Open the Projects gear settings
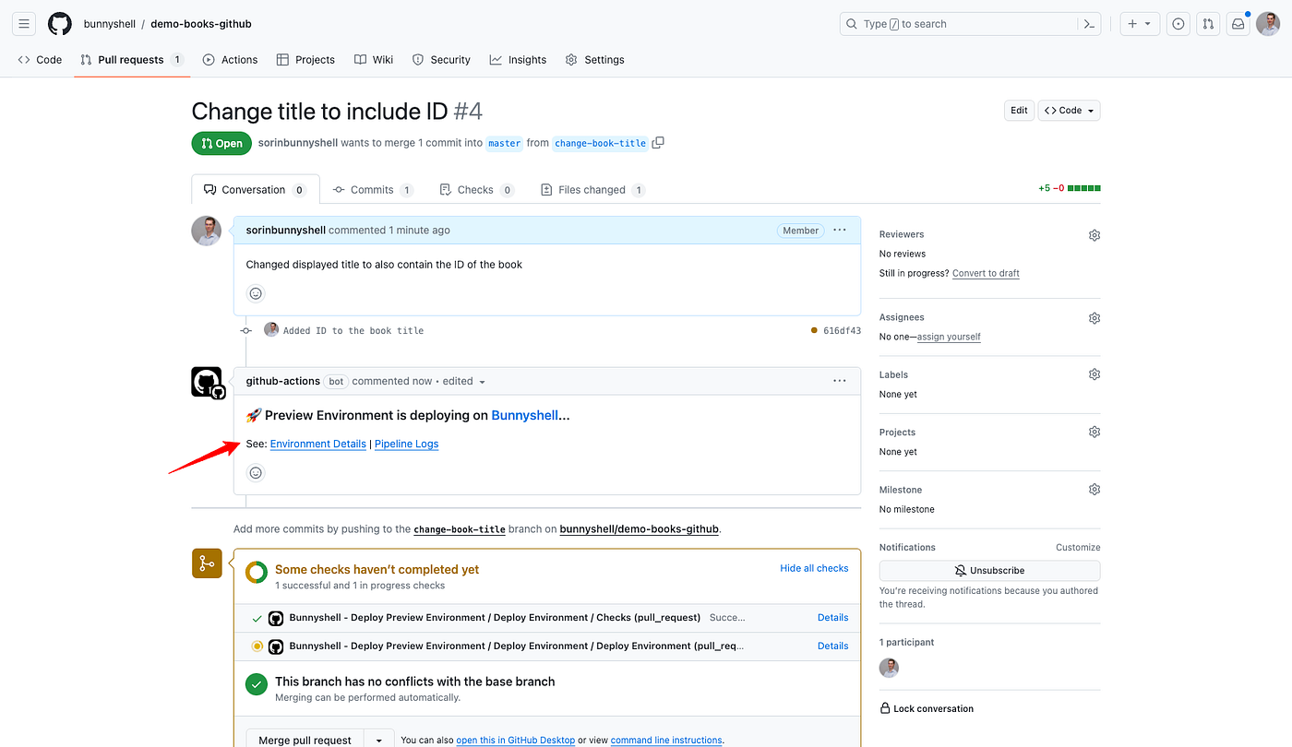The image size is (1292, 747). [x=1095, y=432]
